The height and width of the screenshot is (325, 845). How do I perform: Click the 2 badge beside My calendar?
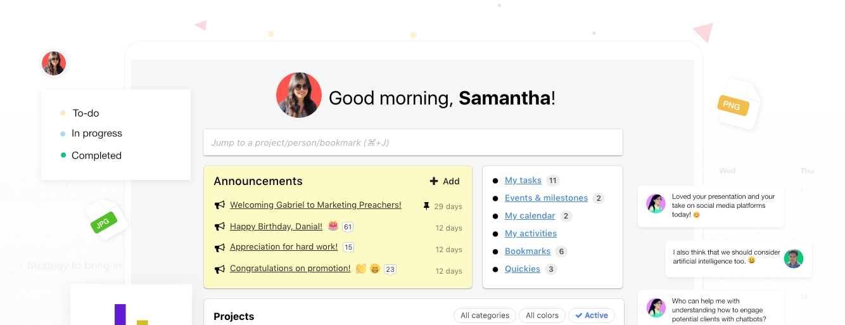[x=566, y=216]
